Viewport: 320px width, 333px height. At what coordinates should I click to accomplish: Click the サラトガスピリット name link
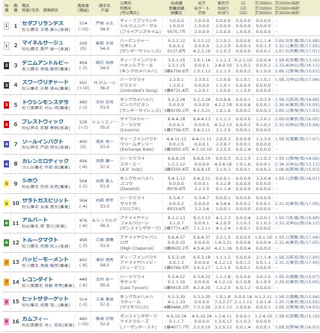pyautogui.click(x=45, y=200)
